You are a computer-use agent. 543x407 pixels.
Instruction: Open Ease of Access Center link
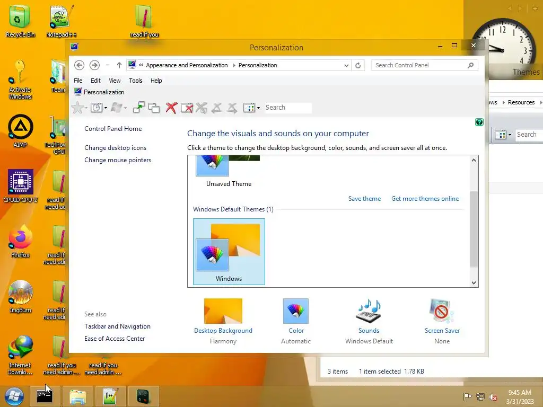pyautogui.click(x=115, y=339)
